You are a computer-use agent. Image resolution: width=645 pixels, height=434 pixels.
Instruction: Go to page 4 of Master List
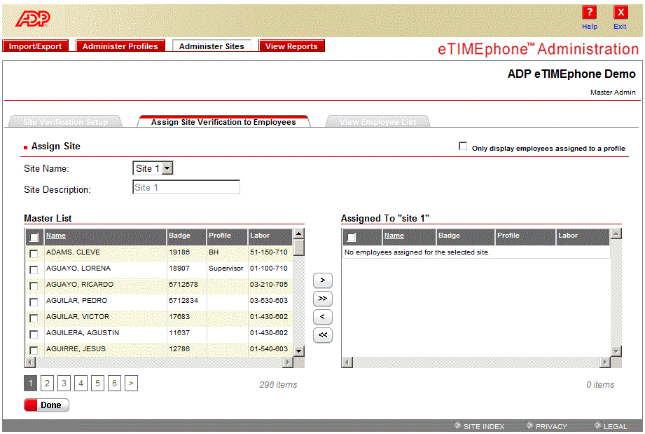pos(81,384)
